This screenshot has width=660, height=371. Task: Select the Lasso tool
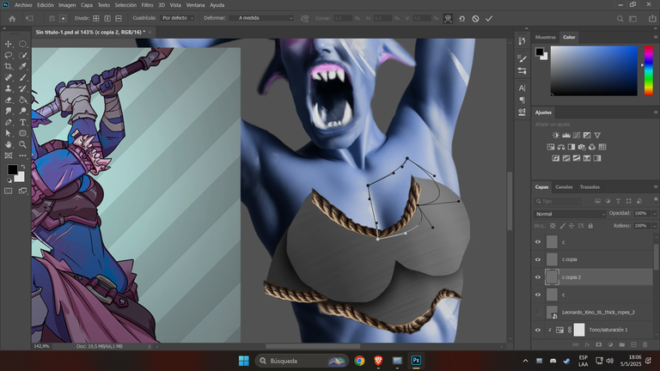pyautogui.click(x=9, y=55)
